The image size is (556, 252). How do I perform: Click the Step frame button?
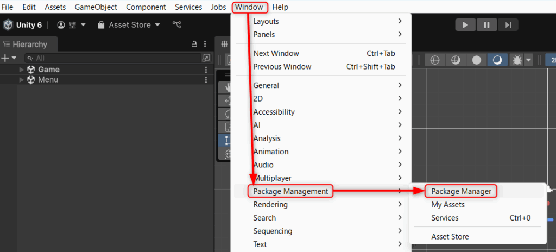pos(508,25)
